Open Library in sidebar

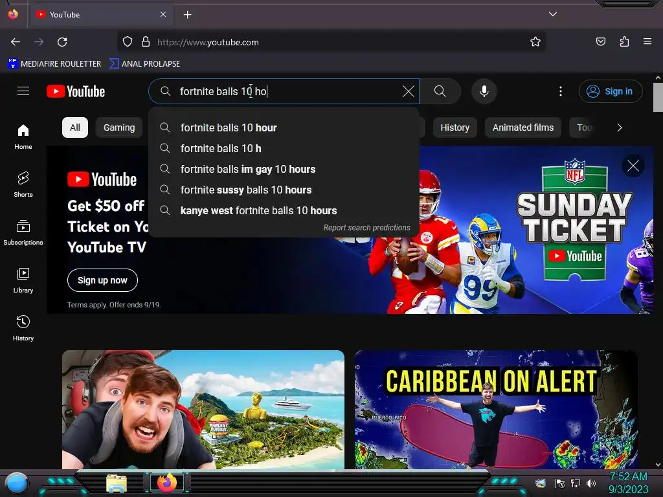[x=23, y=280]
